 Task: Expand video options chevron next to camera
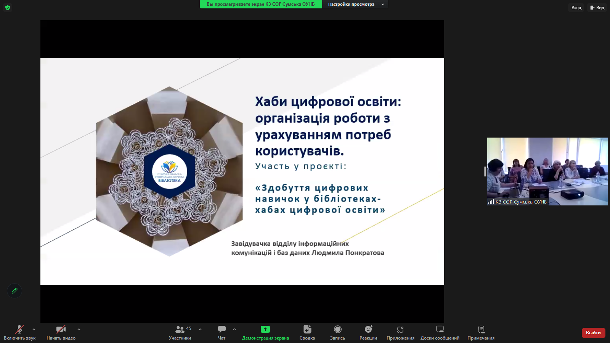(79, 329)
